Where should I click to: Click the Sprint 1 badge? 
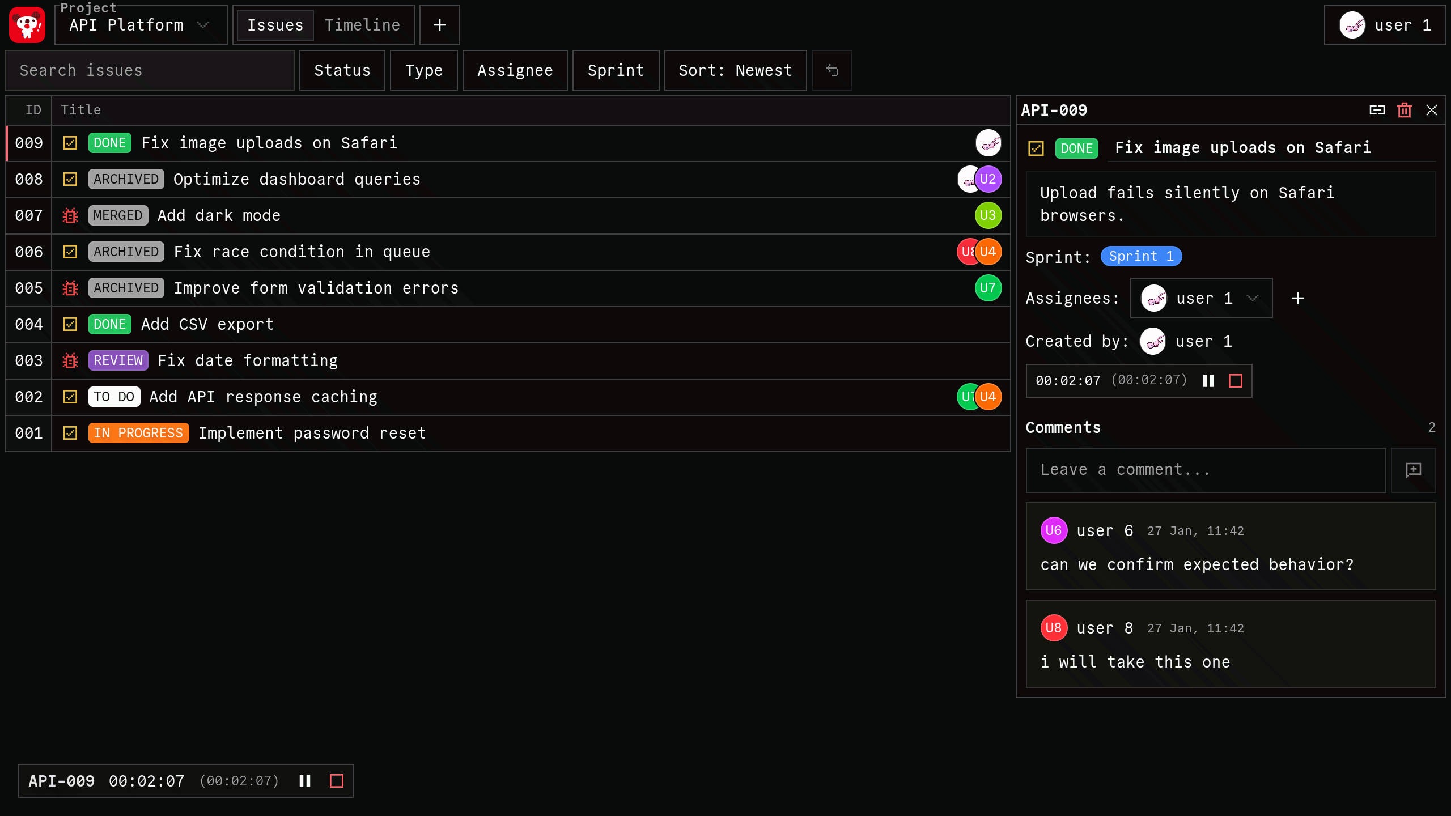[x=1140, y=256]
